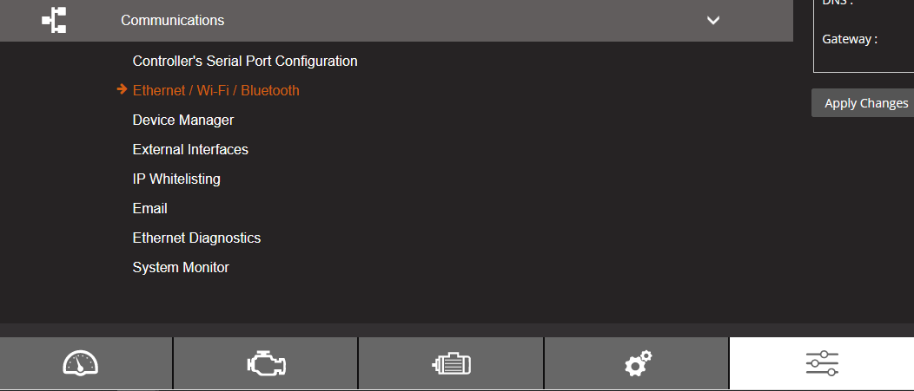Open the Email settings page

pos(150,208)
